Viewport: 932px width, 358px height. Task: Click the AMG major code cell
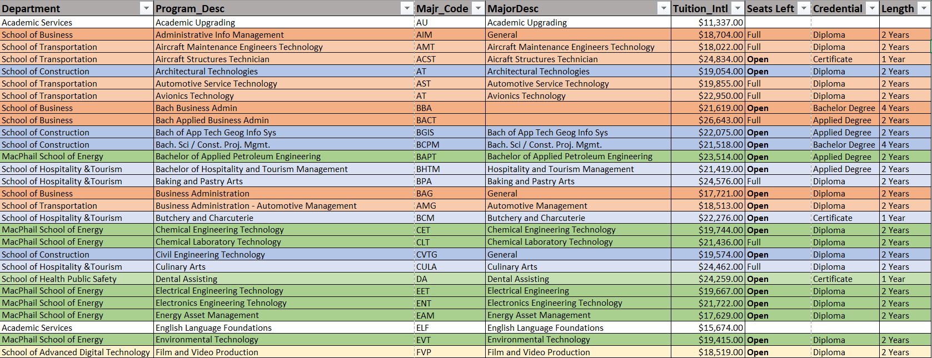click(426, 206)
